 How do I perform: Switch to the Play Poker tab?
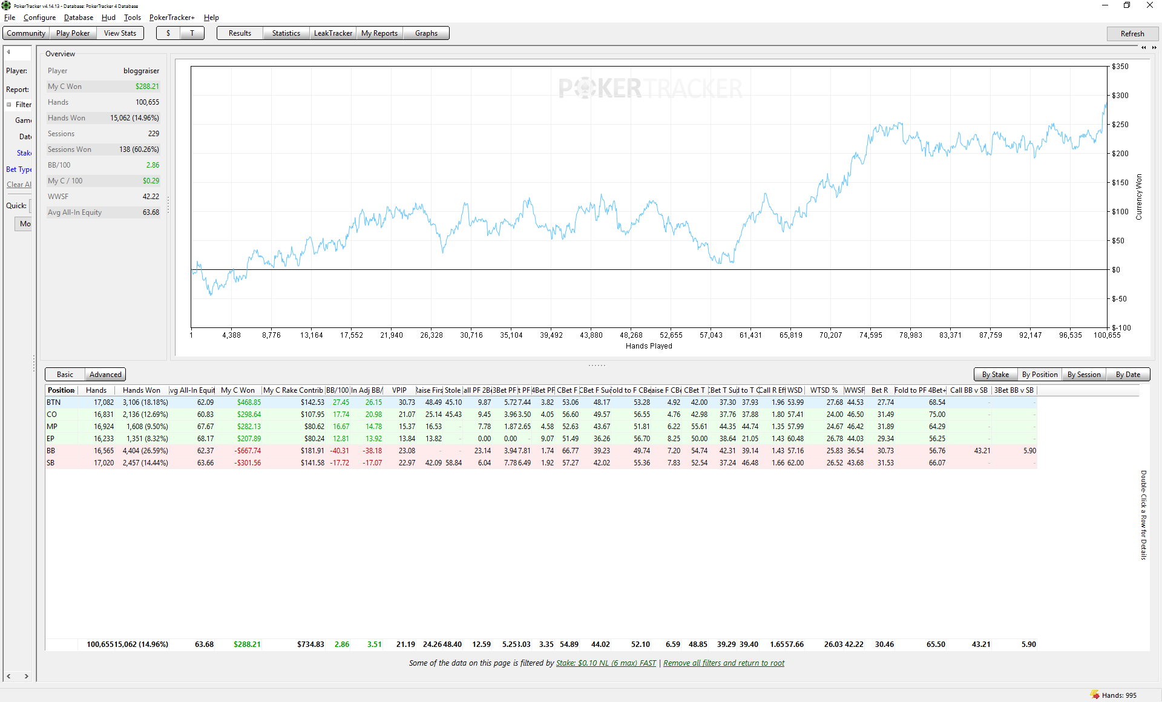(73, 33)
